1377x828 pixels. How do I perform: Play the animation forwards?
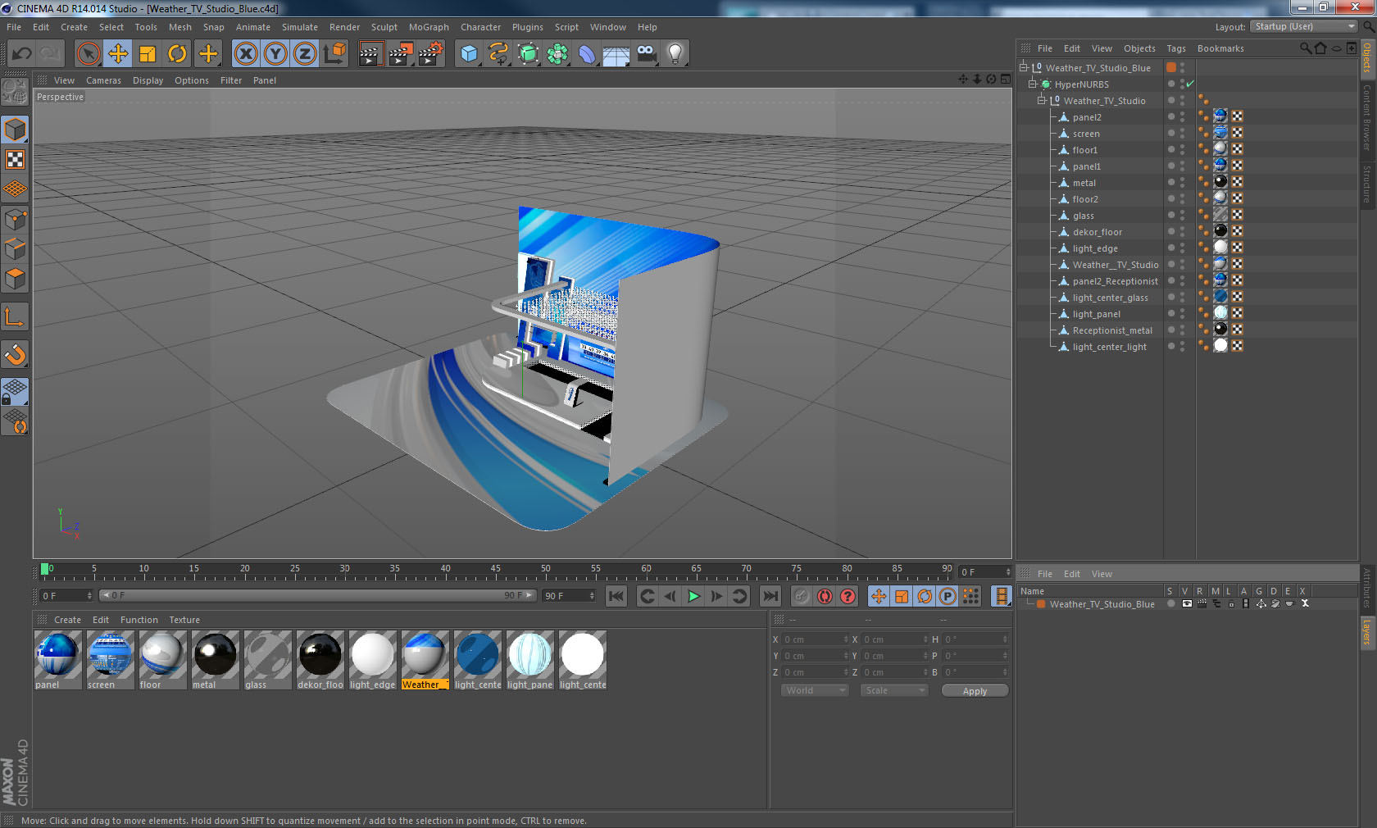(693, 596)
